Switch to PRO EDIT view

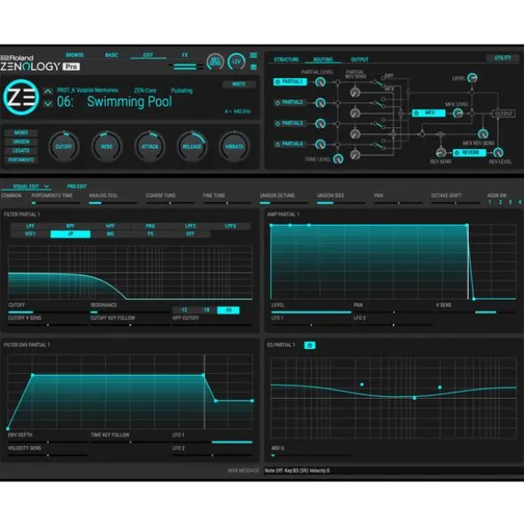pos(76,187)
